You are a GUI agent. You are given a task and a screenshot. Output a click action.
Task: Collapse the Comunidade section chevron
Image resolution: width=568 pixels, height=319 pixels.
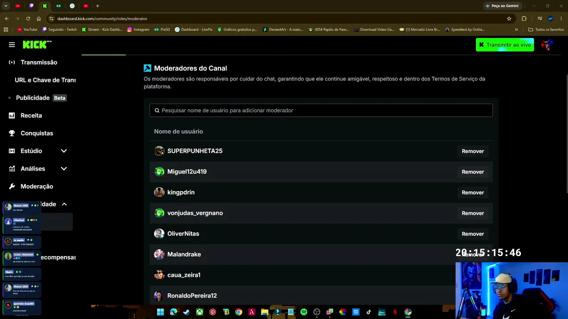pyautogui.click(x=64, y=204)
